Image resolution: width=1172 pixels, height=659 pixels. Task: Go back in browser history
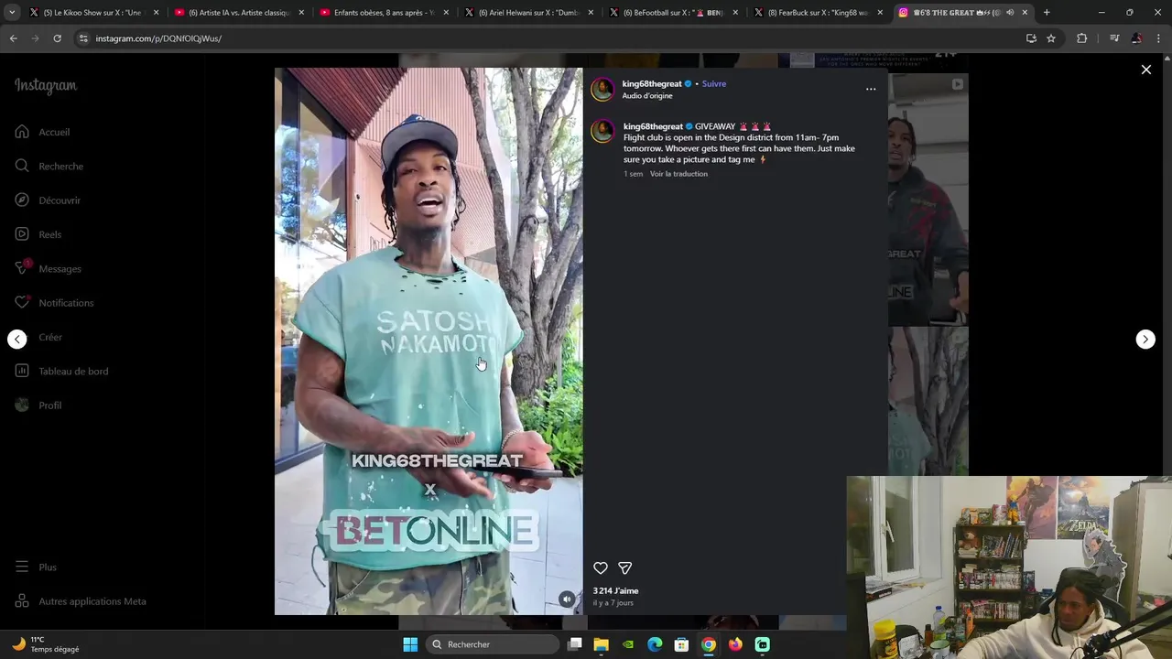pos(14,38)
